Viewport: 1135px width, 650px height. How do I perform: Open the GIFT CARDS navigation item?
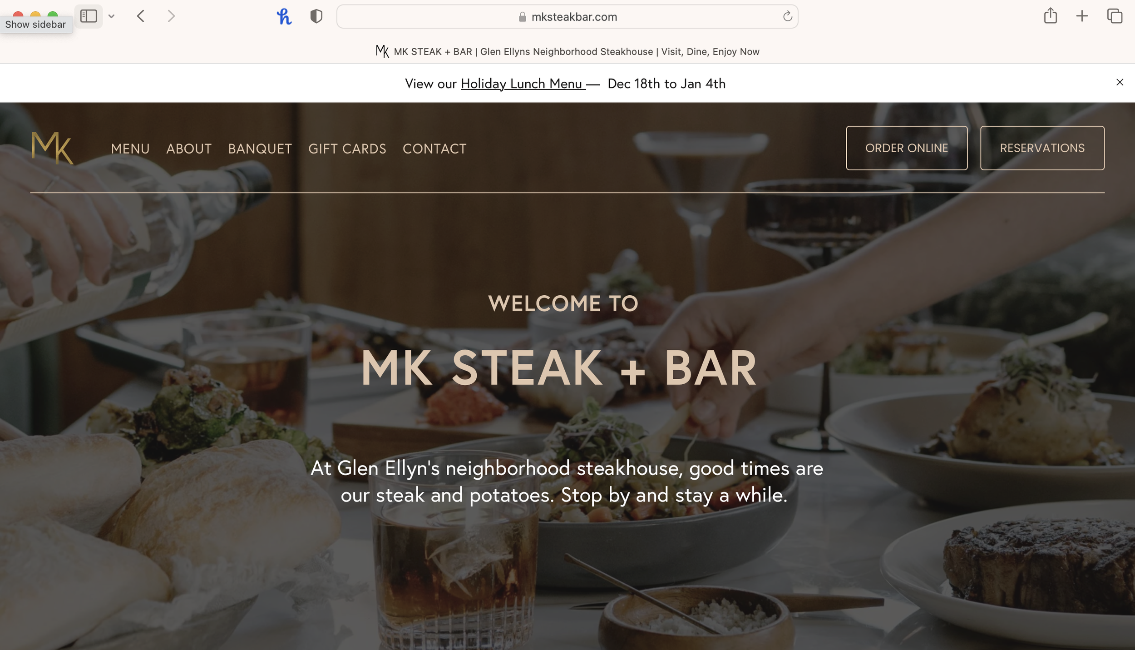[x=347, y=149]
